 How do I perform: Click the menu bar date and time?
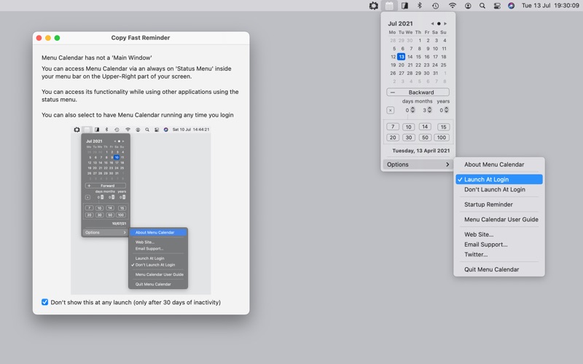[550, 6]
